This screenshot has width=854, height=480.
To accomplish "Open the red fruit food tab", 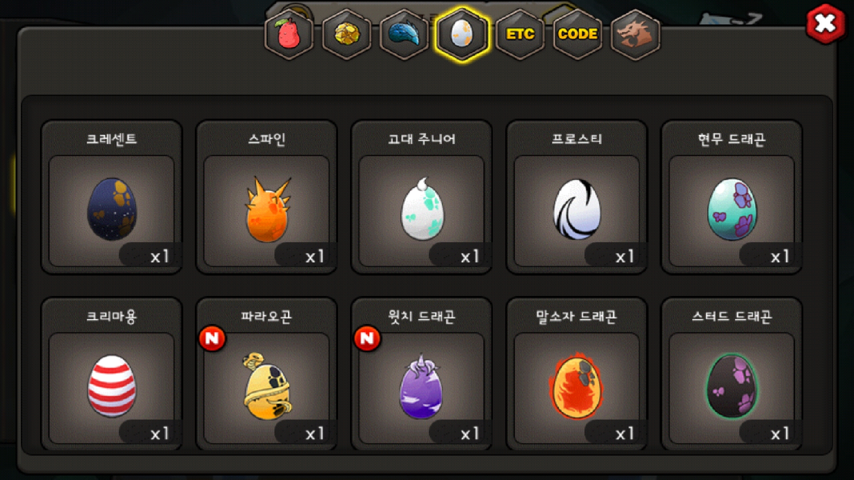I will pyautogui.click(x=289, y=34).
